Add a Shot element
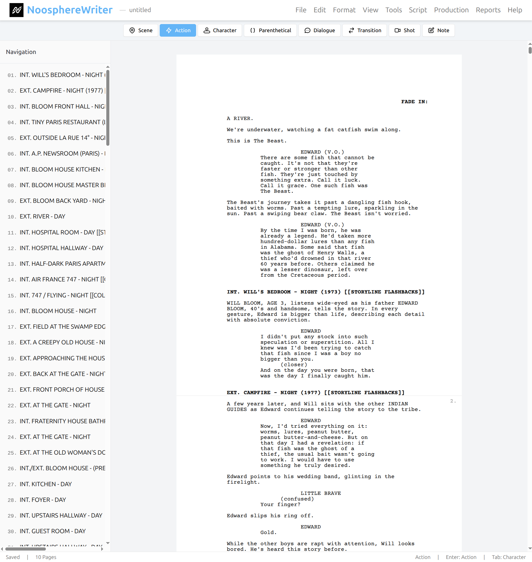This screenshot has height=562, width=532. [404, 30]
